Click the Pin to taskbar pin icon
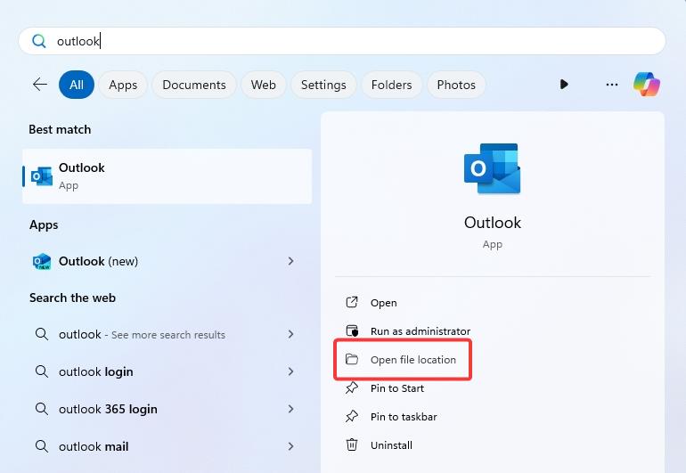 tap(352, 417)
